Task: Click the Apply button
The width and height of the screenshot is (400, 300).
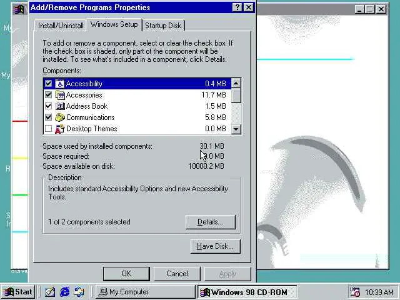Action: pyautogui.click(x=227, y=274)
